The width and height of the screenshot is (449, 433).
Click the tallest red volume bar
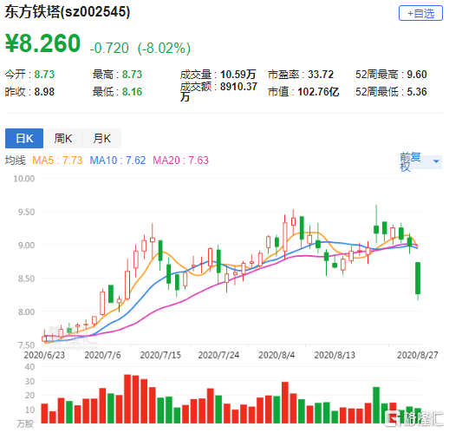pyautogui.click(x=127, y=399)
